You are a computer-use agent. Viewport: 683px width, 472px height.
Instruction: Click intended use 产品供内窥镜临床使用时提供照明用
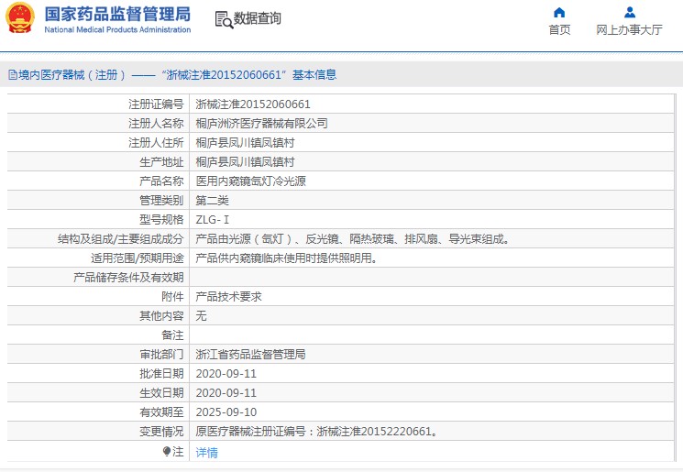click(x=287, y=258)
